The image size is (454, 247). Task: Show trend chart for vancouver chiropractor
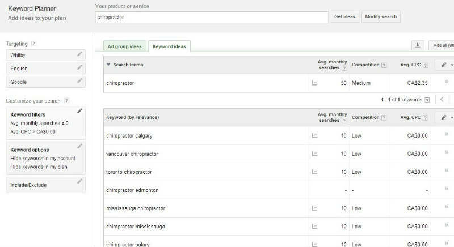[x=315, y=154]
